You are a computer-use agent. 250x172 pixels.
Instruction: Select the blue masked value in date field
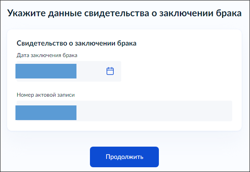[46, 71]
